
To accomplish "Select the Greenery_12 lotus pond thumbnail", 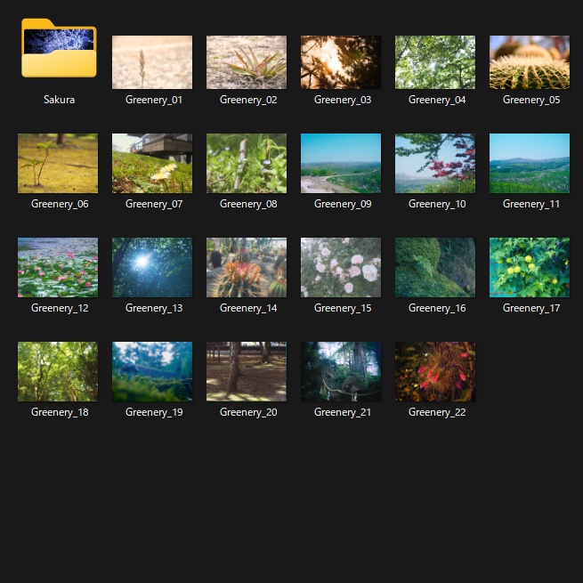I will (58, 267).
